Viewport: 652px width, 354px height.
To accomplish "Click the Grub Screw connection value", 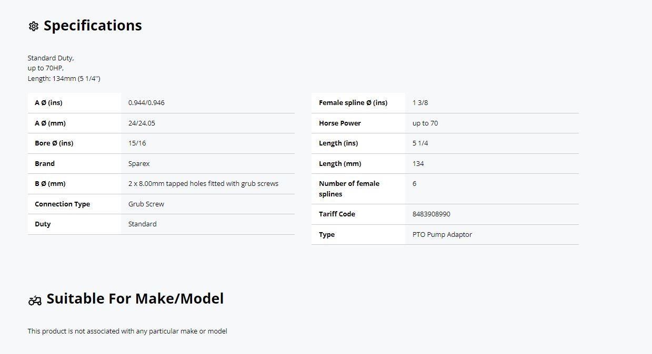I will click(146, 204).
